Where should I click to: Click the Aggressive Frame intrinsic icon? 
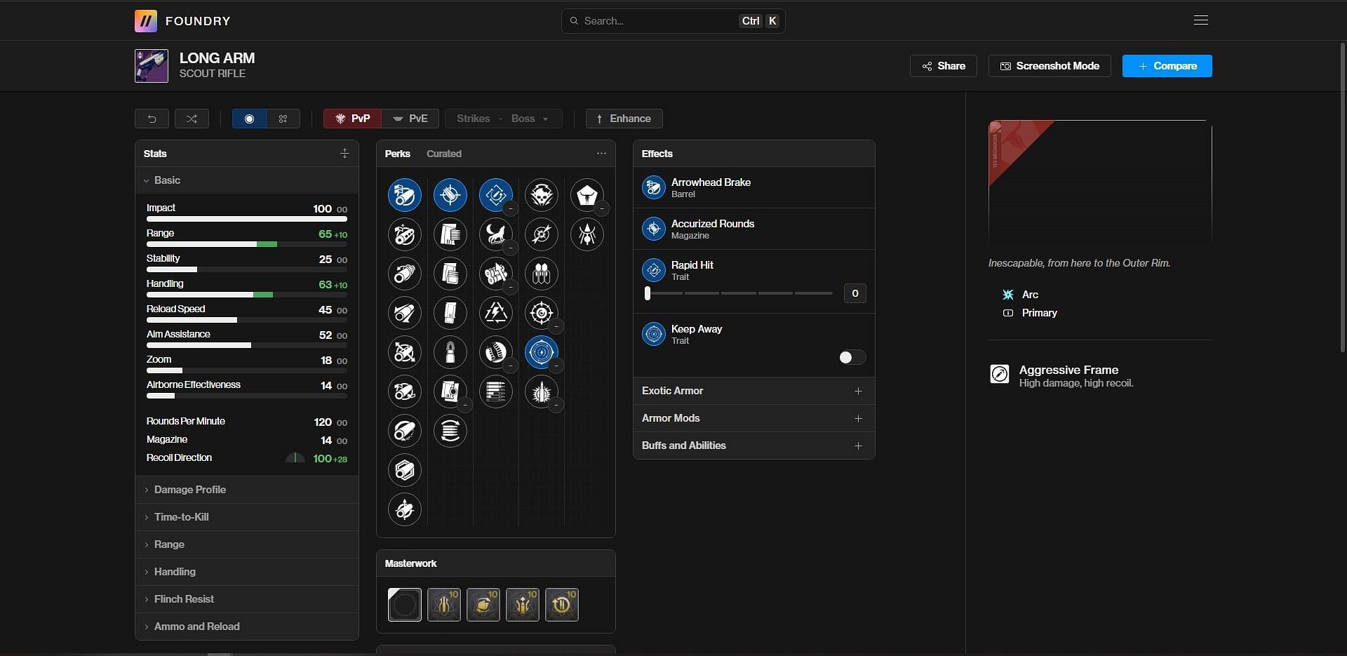[1000, 374]
